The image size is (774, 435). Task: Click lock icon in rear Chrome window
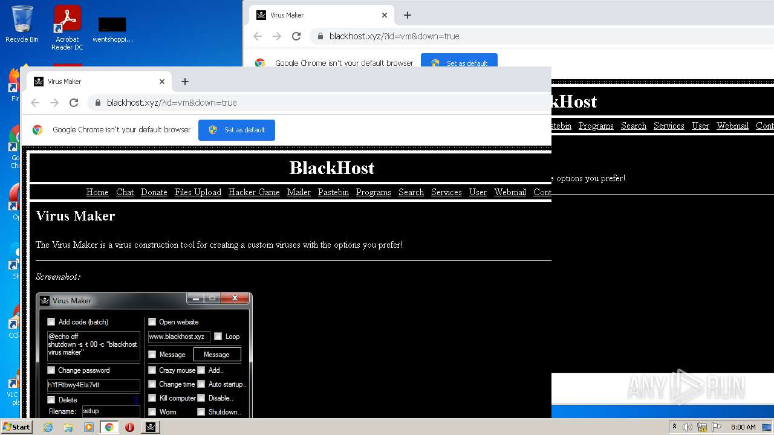coord(320,36)
